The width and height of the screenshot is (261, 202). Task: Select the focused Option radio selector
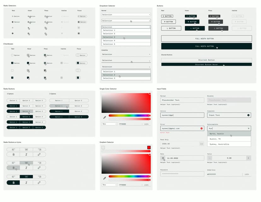tap(82, 16)
